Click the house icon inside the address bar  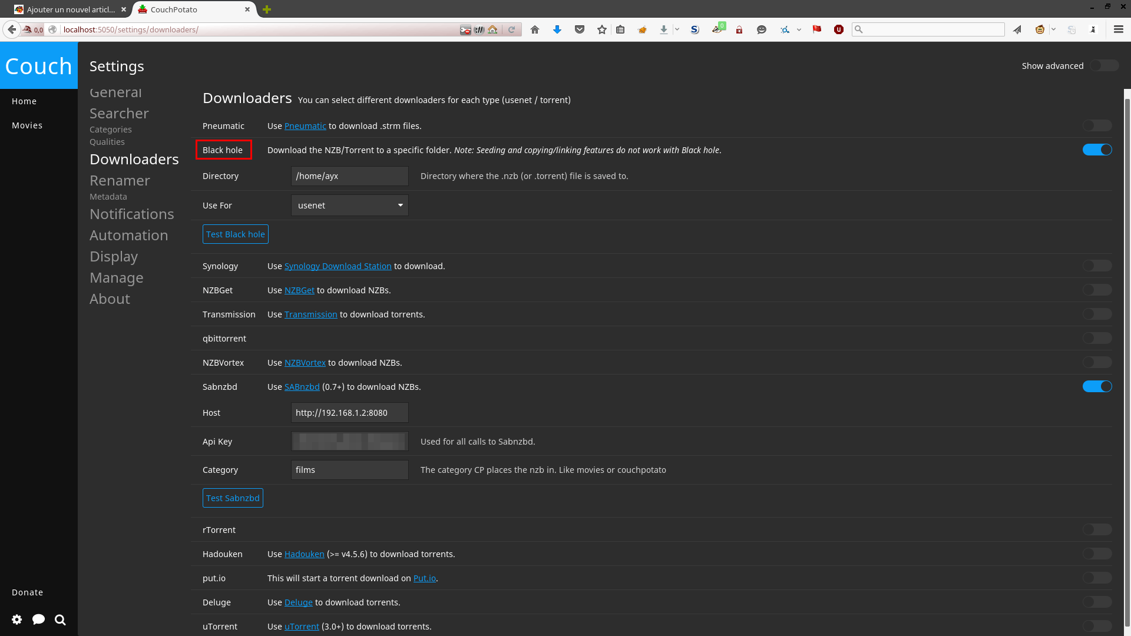493,29
